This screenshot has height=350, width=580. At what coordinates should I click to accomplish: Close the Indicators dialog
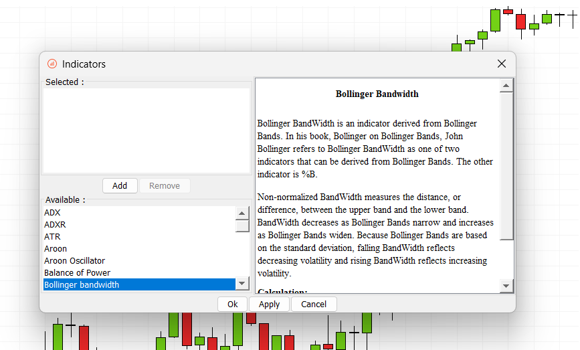[501, 64]
